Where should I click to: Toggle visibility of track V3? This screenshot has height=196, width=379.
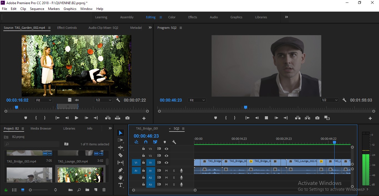point(166,149)
